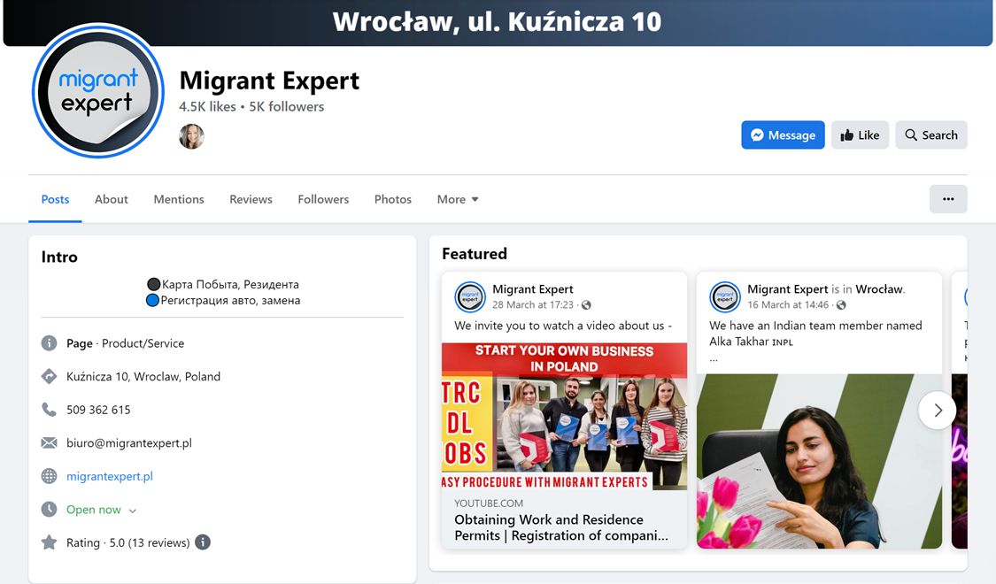Open the page Search button

click(931, 135)
